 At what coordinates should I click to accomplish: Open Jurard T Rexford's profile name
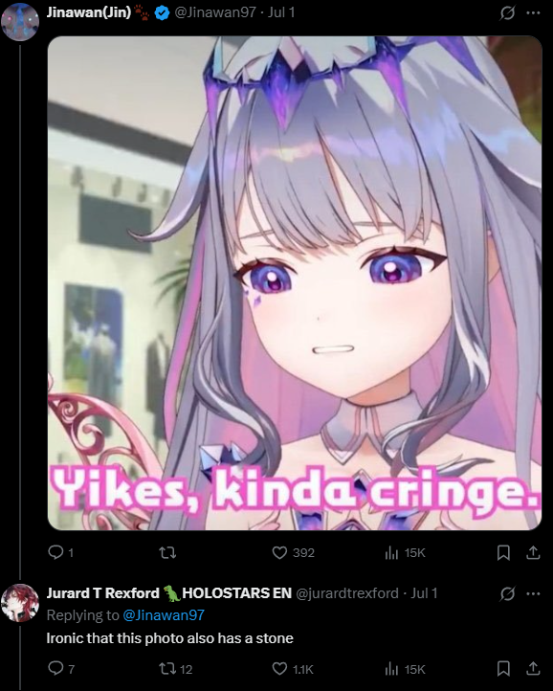point(103,593)
